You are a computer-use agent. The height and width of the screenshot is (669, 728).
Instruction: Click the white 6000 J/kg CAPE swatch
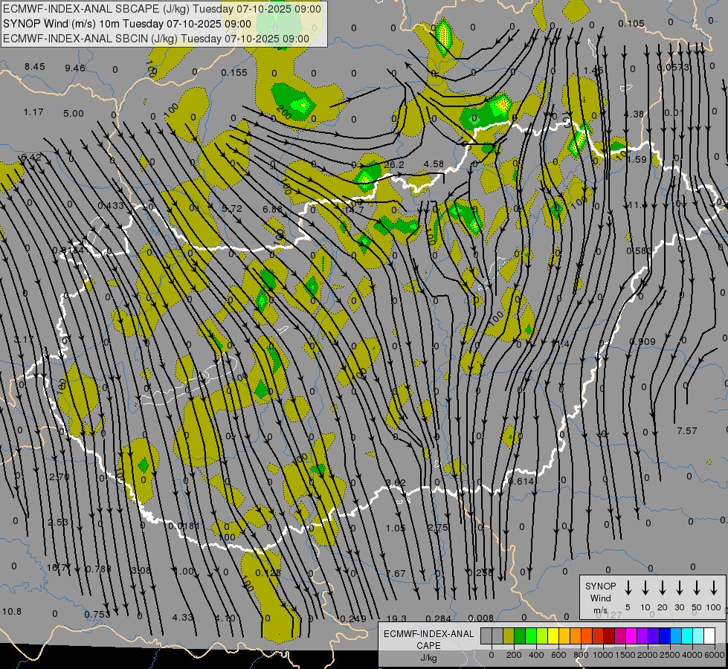709,636
